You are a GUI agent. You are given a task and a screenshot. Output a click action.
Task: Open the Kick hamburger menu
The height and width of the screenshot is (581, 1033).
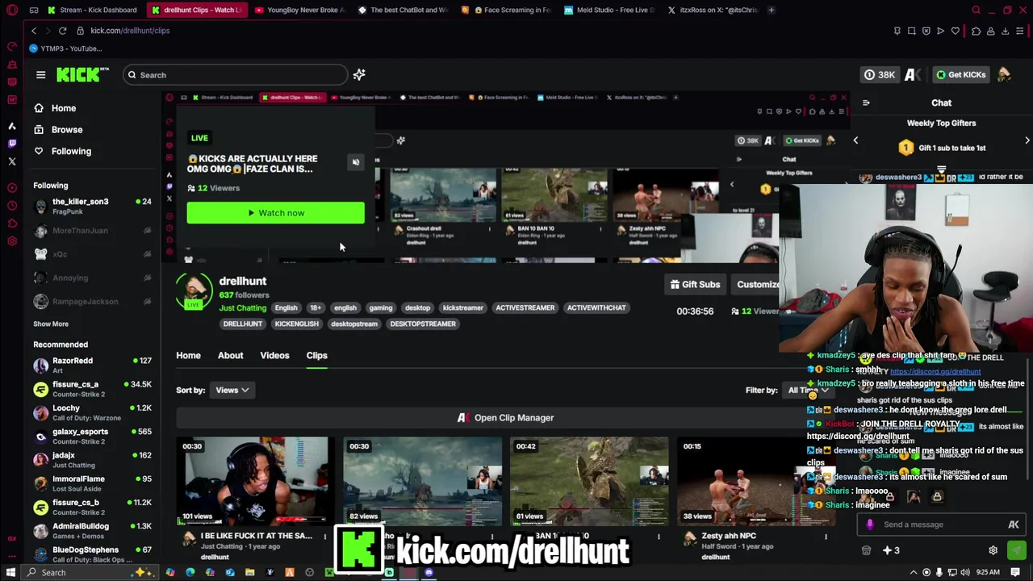pos(40,75)
